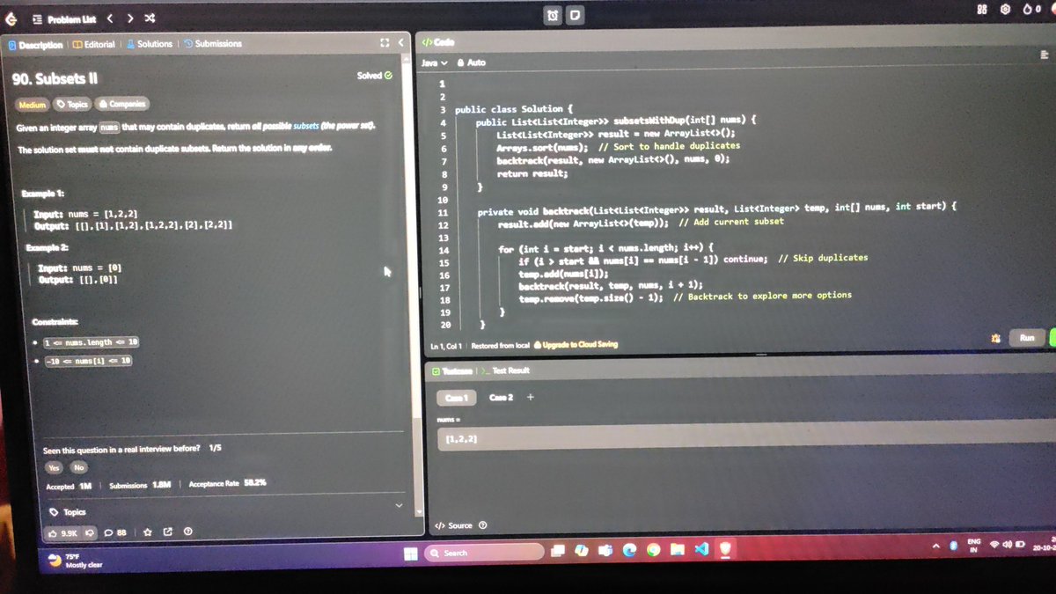
Task: Answer No to seen in interview
Action: pyautogui.click(x=78, y=467)
